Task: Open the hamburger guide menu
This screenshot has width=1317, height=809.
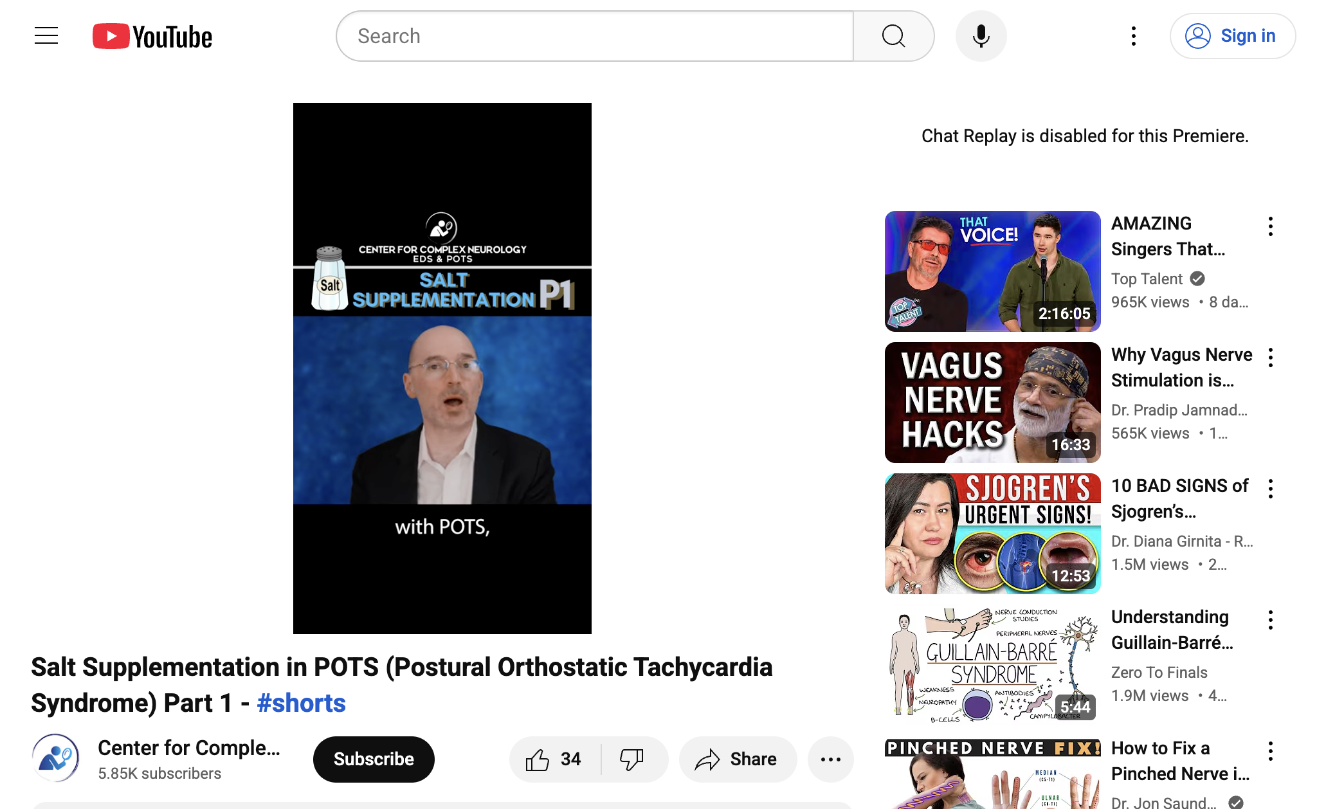Action: tap(46, 36)
